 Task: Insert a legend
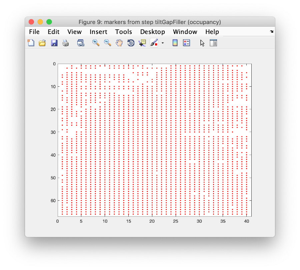[x=186, y=43]
